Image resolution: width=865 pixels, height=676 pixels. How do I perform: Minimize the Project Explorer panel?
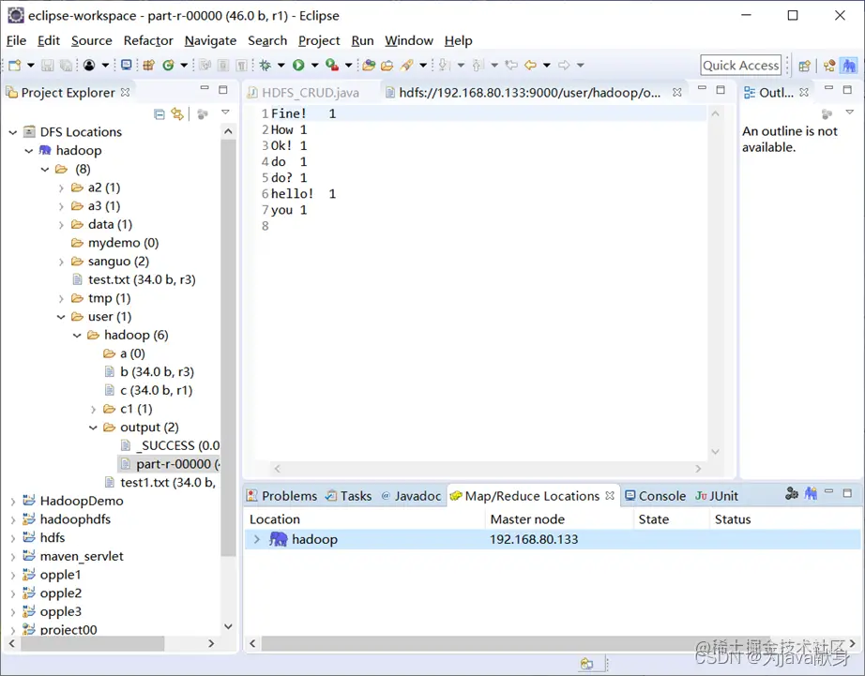coord(205,88)
